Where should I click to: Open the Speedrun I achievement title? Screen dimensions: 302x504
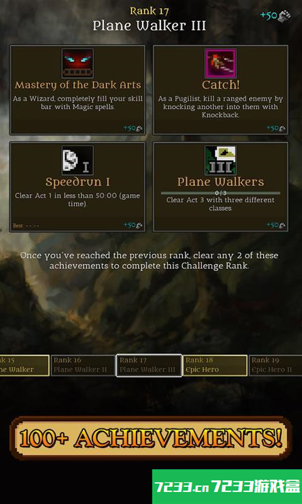tap(77, 182)
